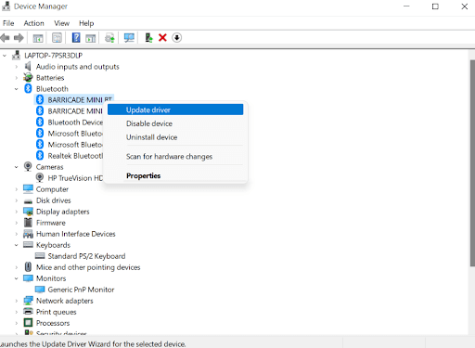
Task: Collapse the Bluetooth category
Action: 17,89
